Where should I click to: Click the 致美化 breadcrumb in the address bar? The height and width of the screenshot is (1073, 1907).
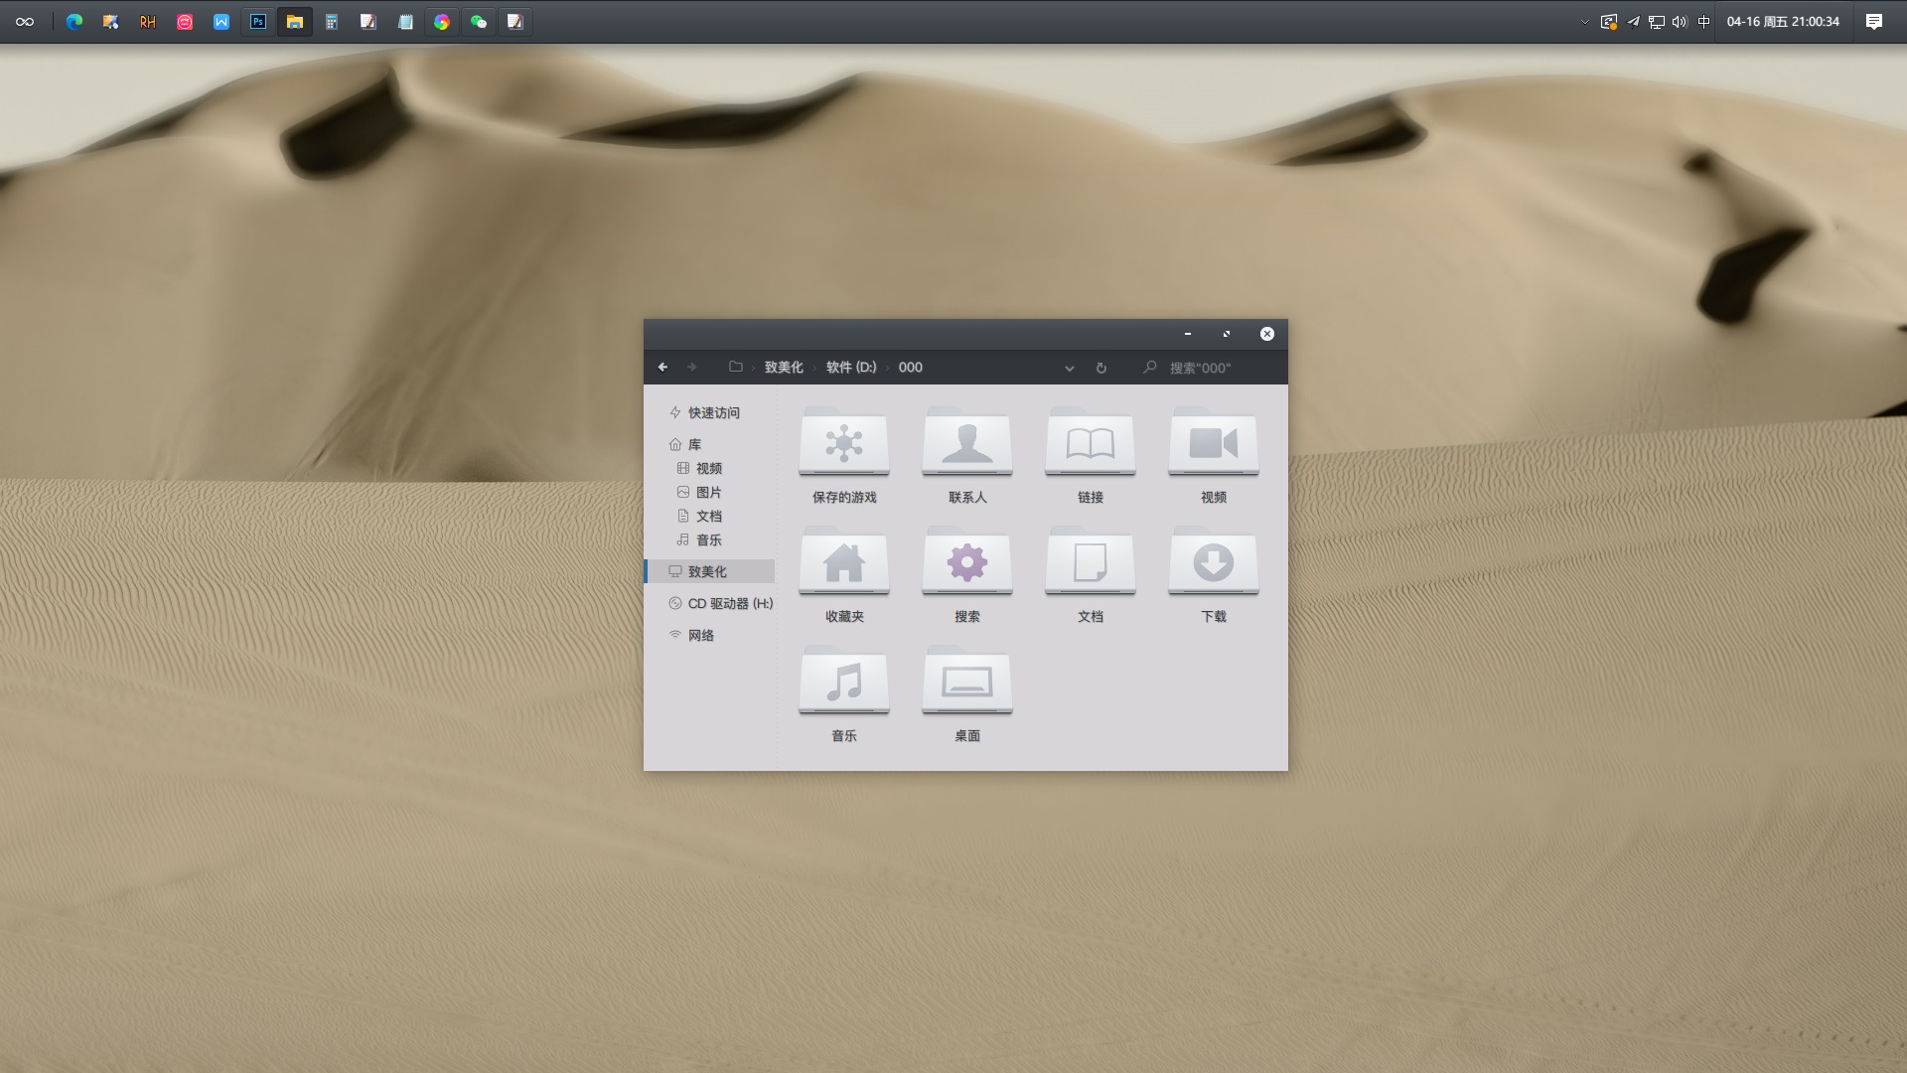[784, 368]
